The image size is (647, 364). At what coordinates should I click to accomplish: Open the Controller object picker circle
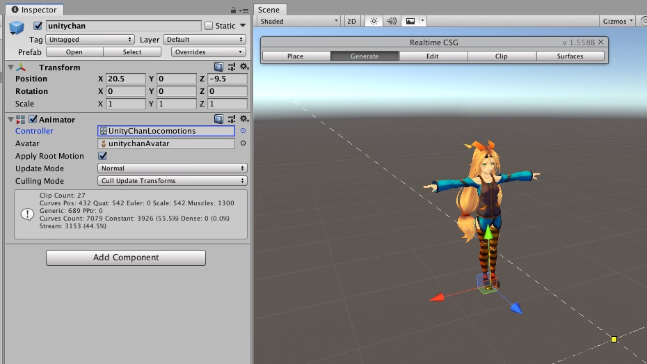pyautogui.click(x=243, y=130)
